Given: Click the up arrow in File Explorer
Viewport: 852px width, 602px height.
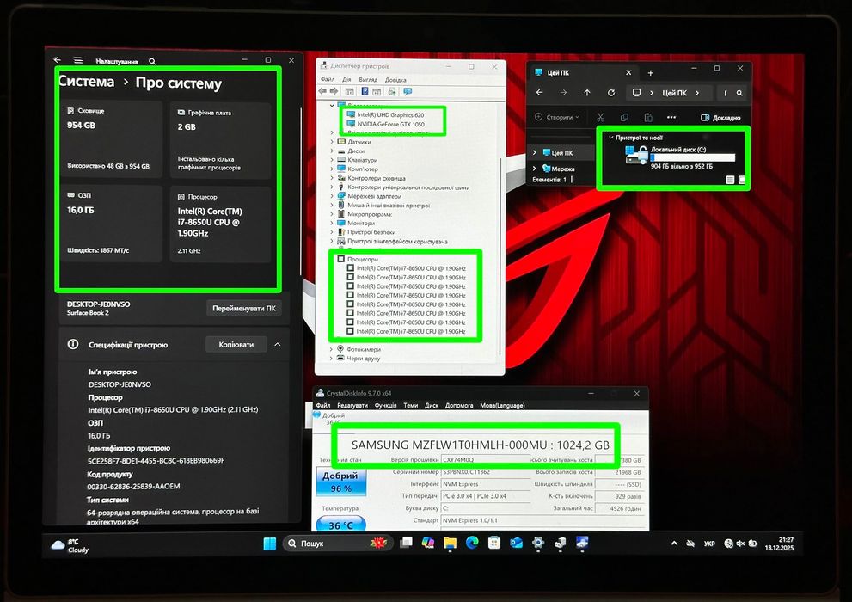Looking at the screenshot, I should click(x=587, y=93).
